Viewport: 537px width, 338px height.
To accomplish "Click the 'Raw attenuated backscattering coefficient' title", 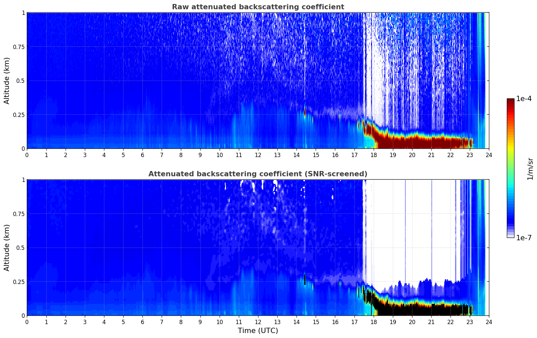I will 258,7.
